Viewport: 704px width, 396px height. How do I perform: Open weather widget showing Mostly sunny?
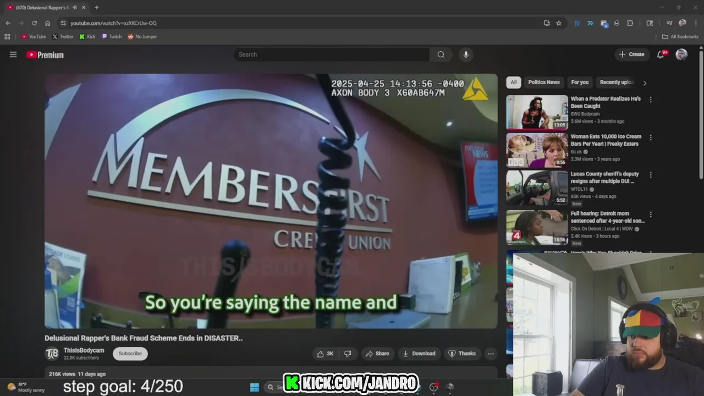26,387
